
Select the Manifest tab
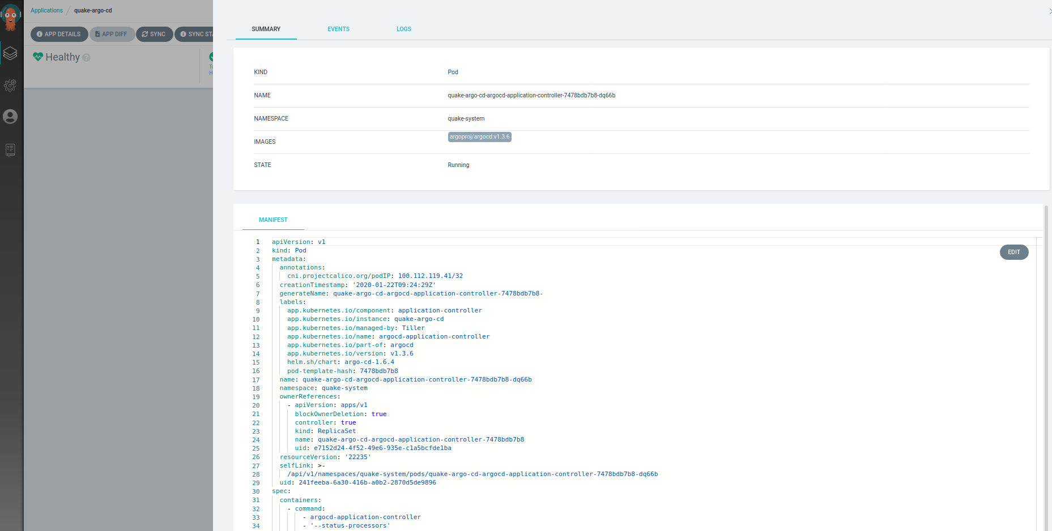273,220
